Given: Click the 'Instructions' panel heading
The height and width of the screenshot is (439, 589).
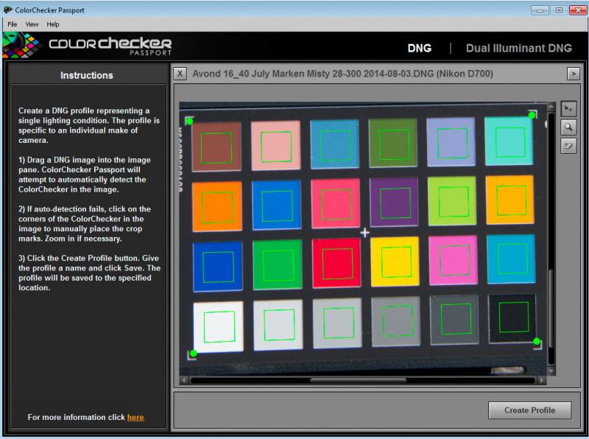Looking at the screenshot, I should click(x=87, y=75).
